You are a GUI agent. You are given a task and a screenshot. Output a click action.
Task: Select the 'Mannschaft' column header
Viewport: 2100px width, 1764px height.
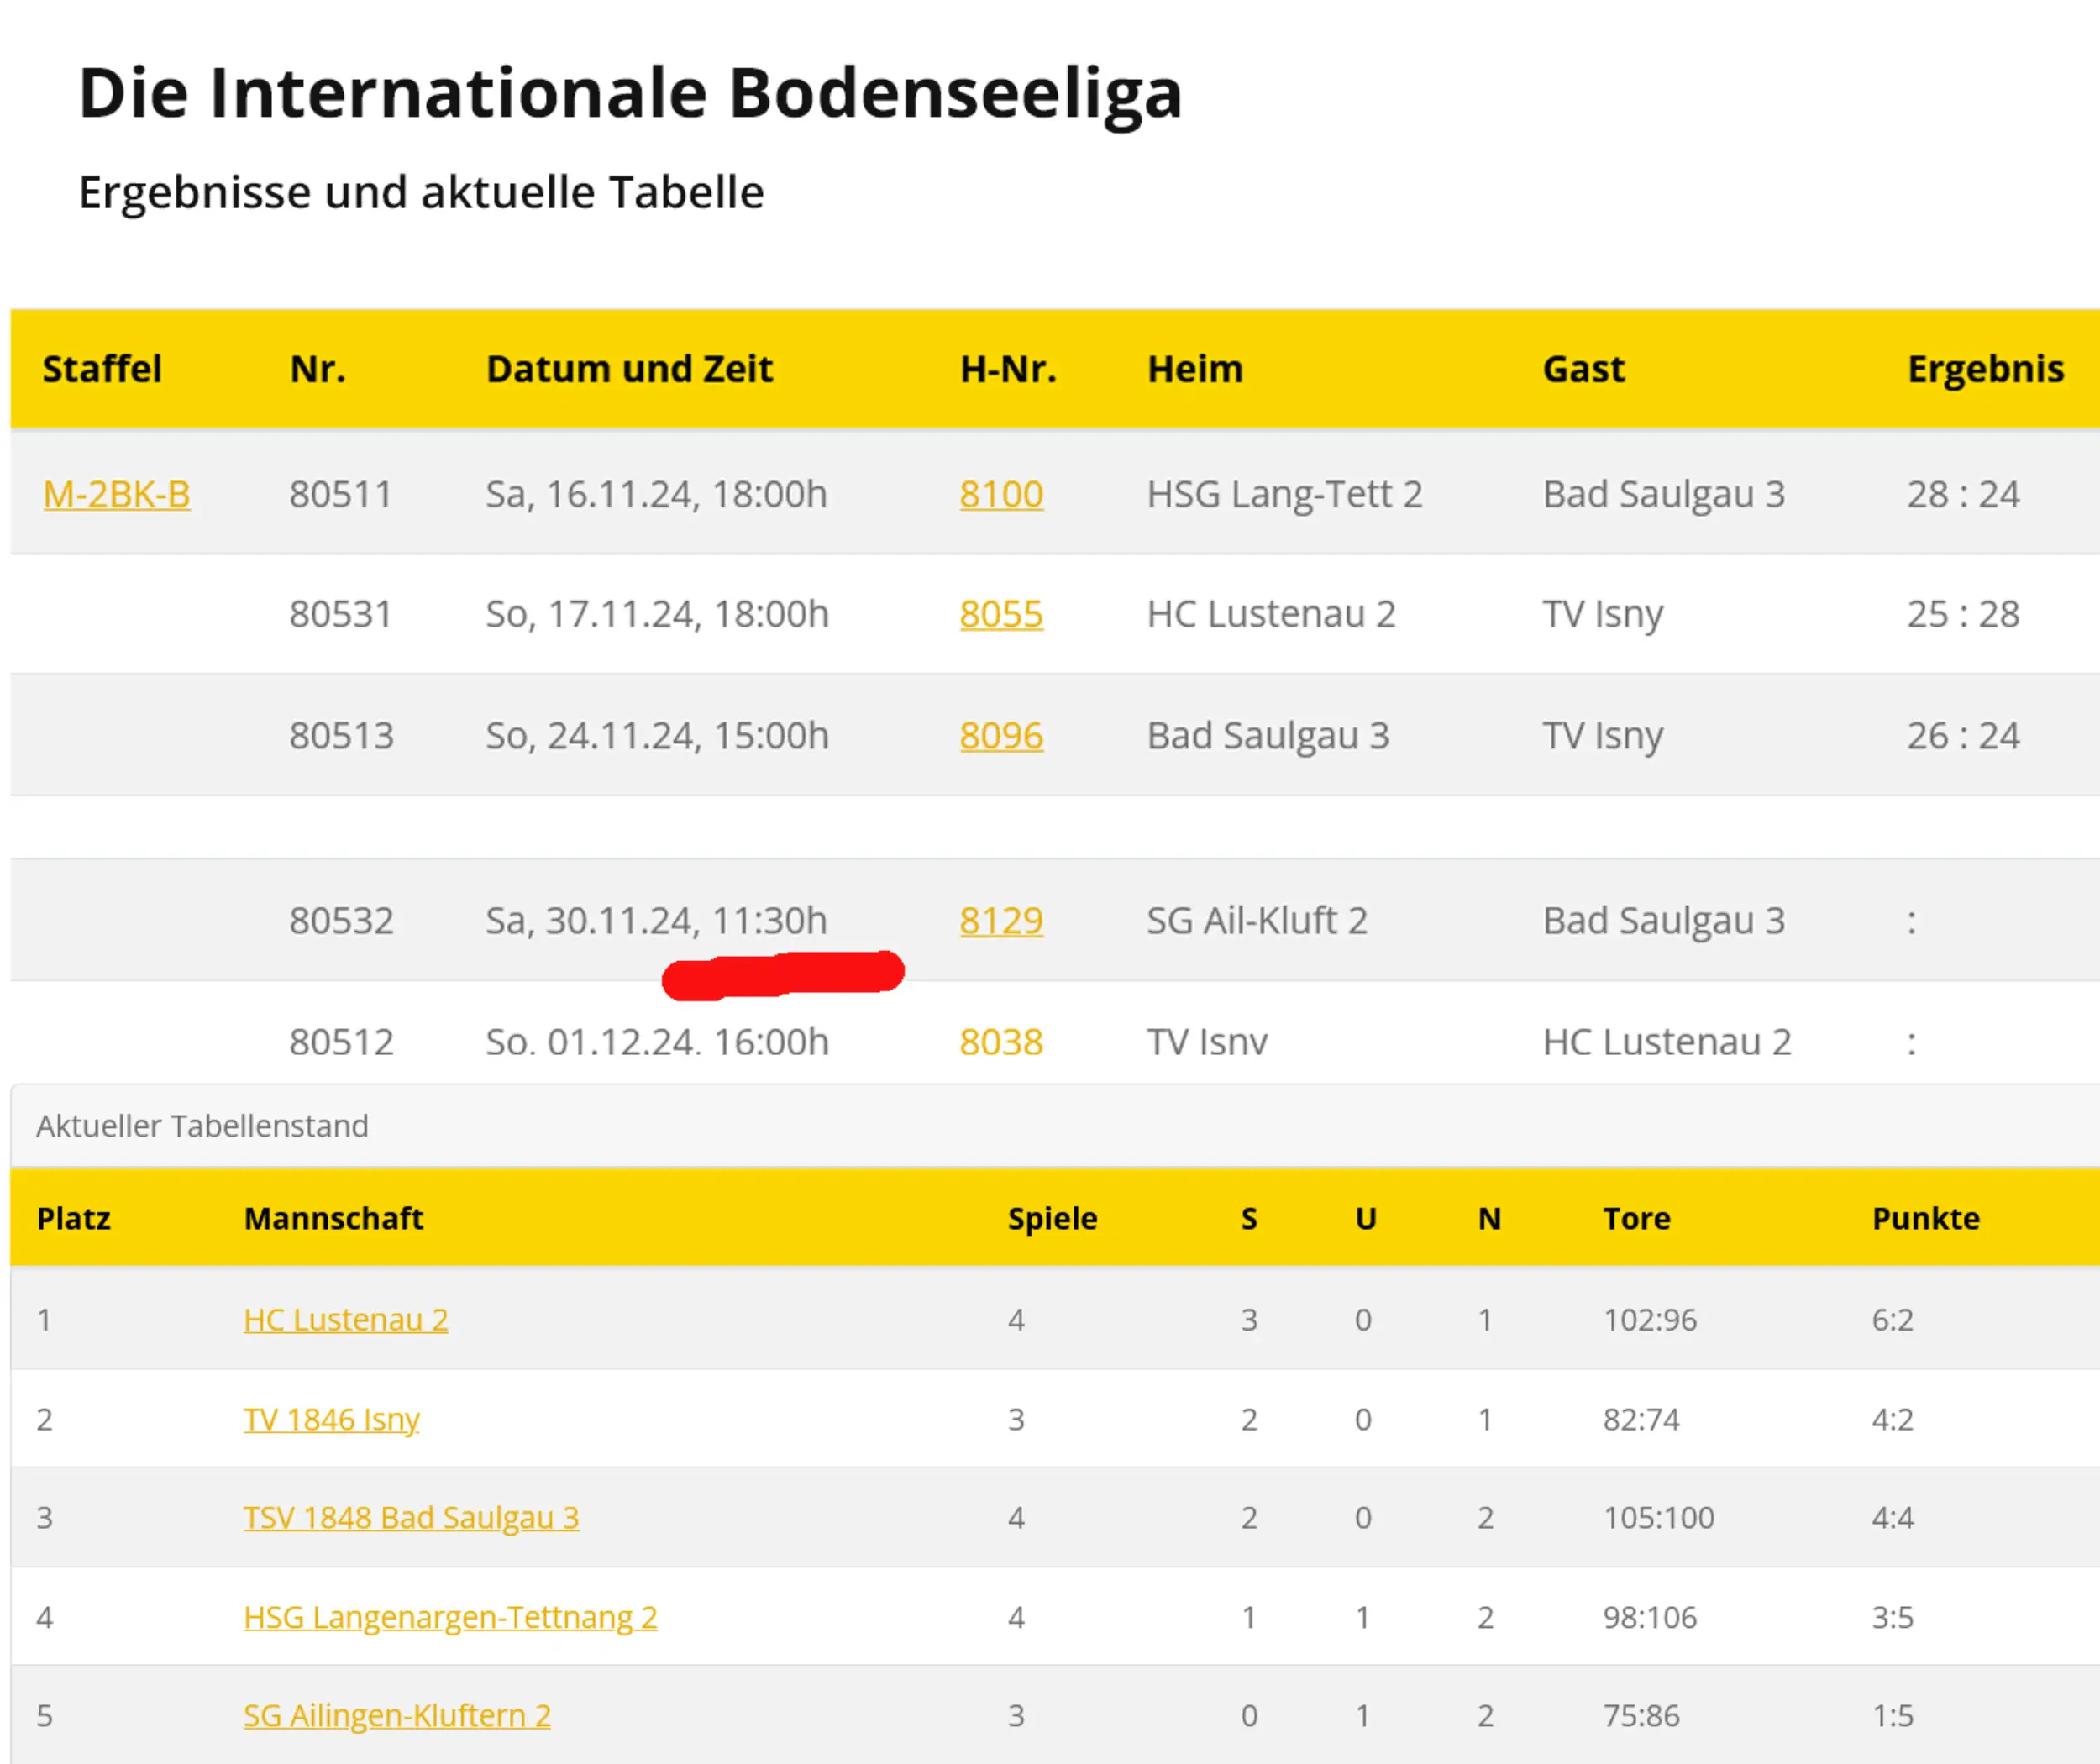coord(334,1218)
